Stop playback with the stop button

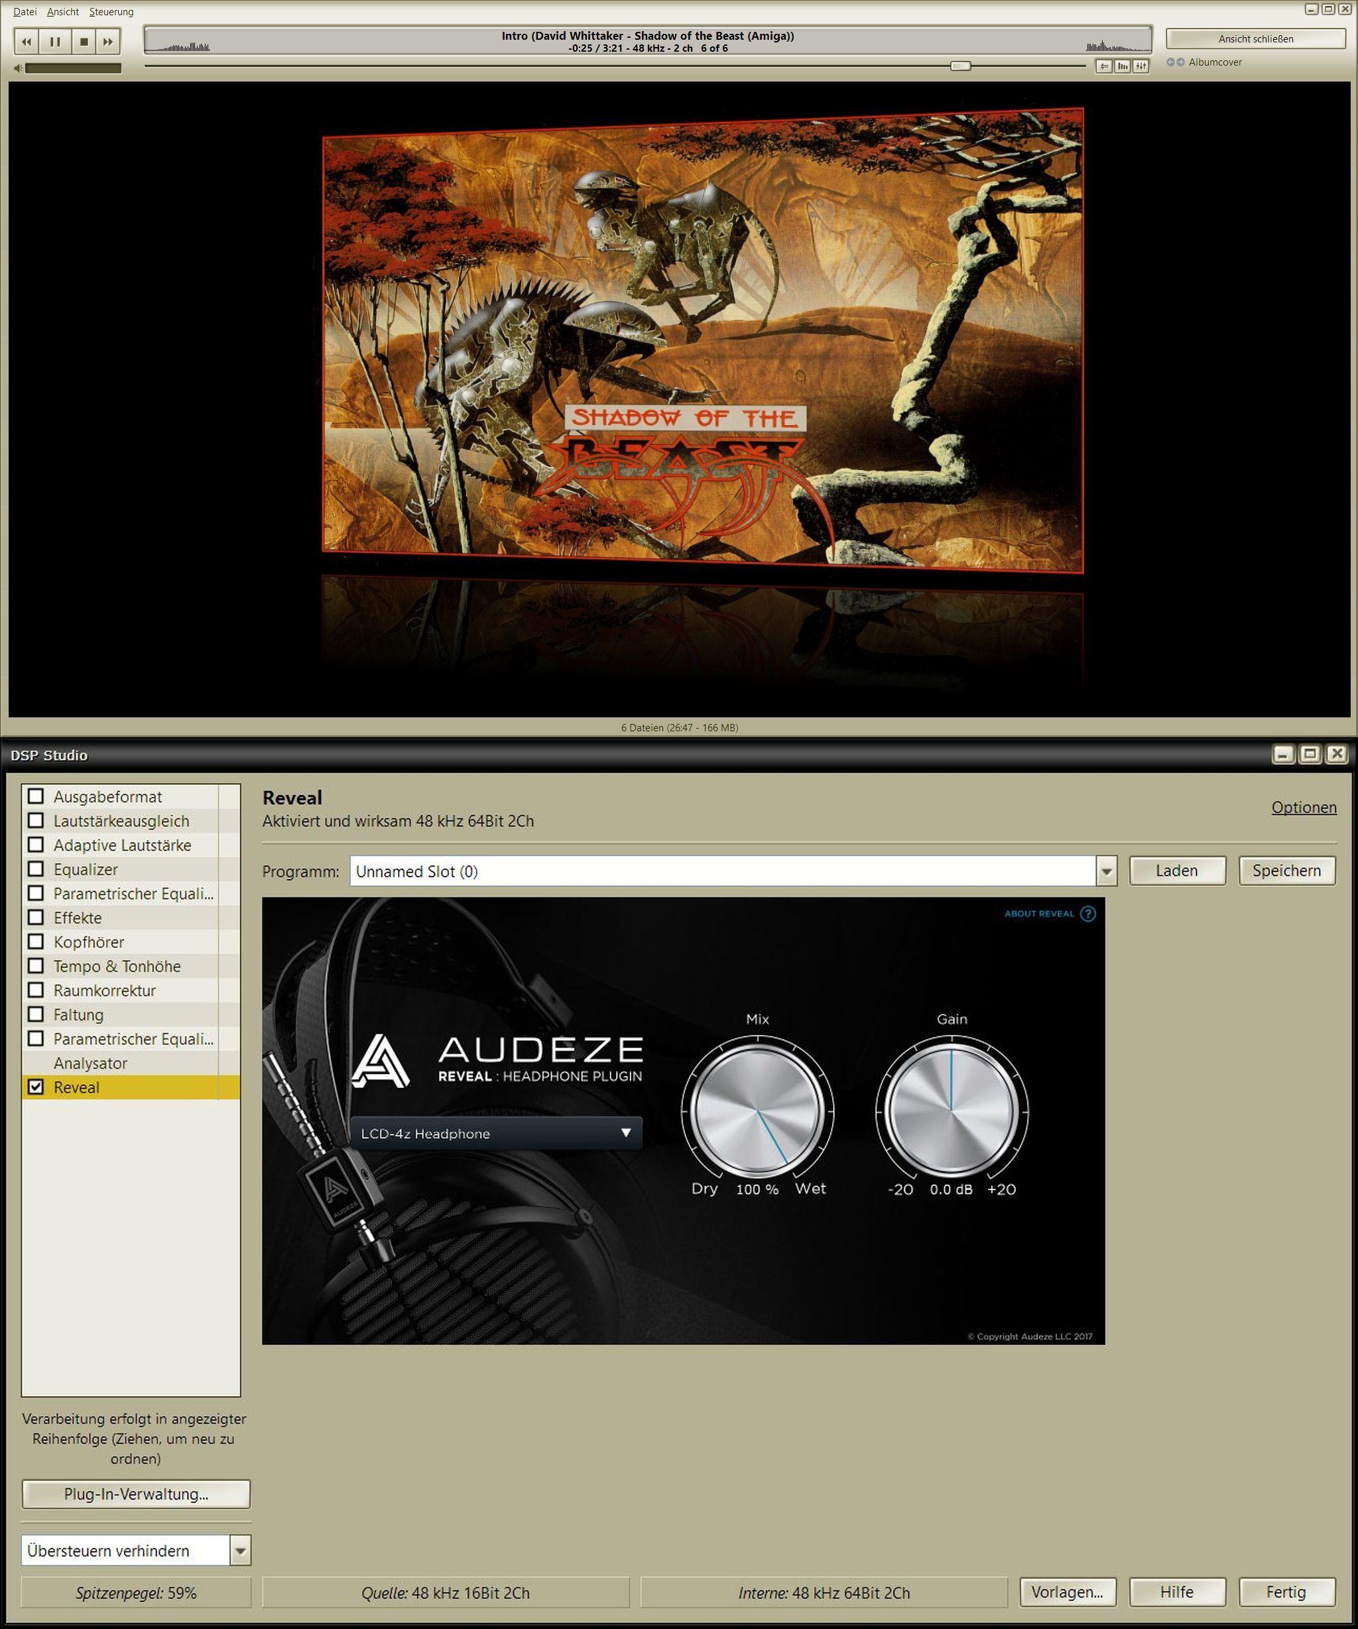[x=84, y=41]
